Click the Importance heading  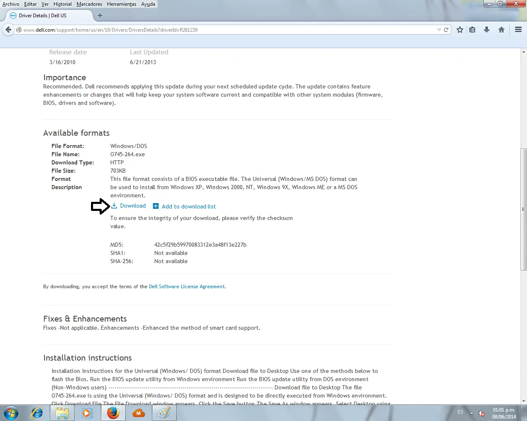[x=65, y=77]
